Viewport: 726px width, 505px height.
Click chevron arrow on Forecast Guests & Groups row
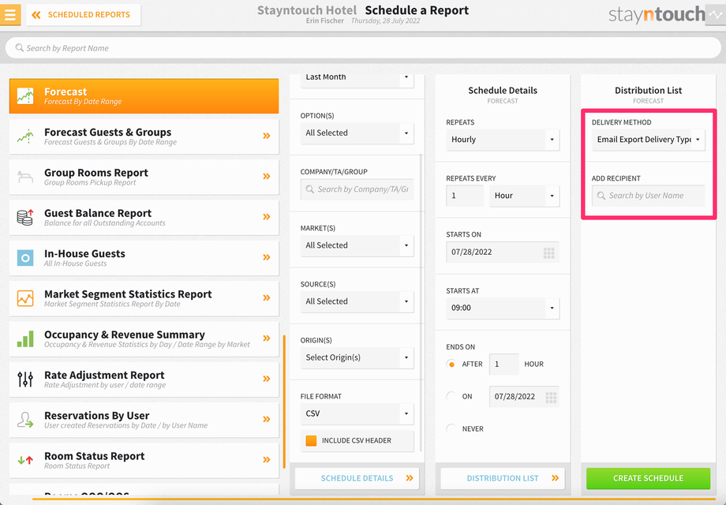click(x=267, y=136)
